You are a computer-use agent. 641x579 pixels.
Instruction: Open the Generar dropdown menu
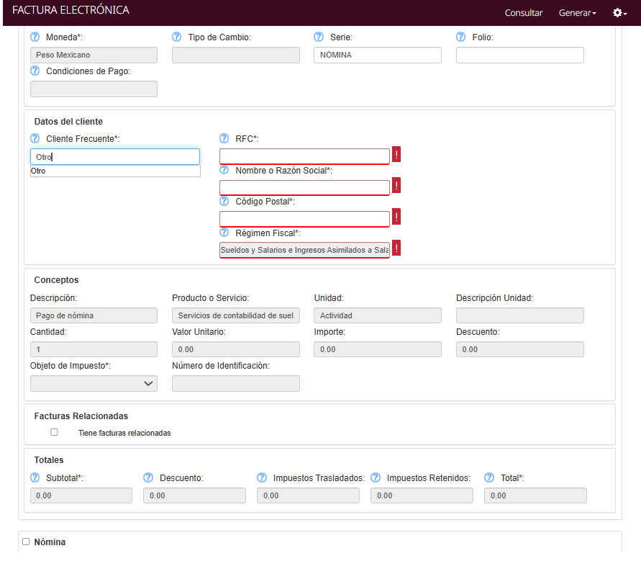tap(577, 13)
